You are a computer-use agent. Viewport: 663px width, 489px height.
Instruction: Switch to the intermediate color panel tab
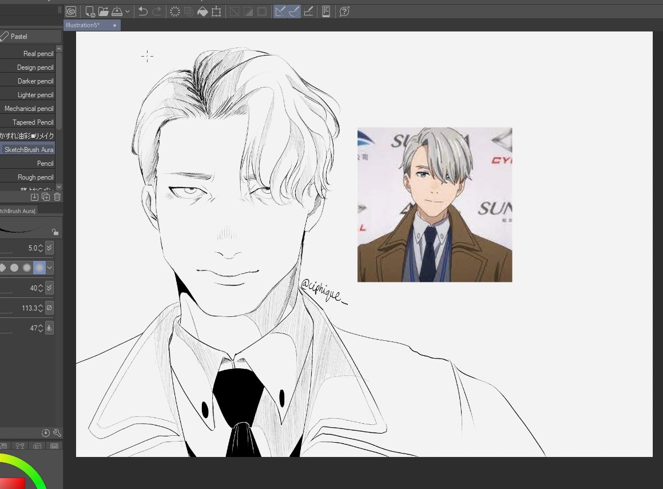point(20,446)
